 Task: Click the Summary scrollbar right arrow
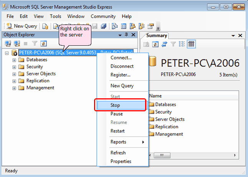click(x=235, y=155)
